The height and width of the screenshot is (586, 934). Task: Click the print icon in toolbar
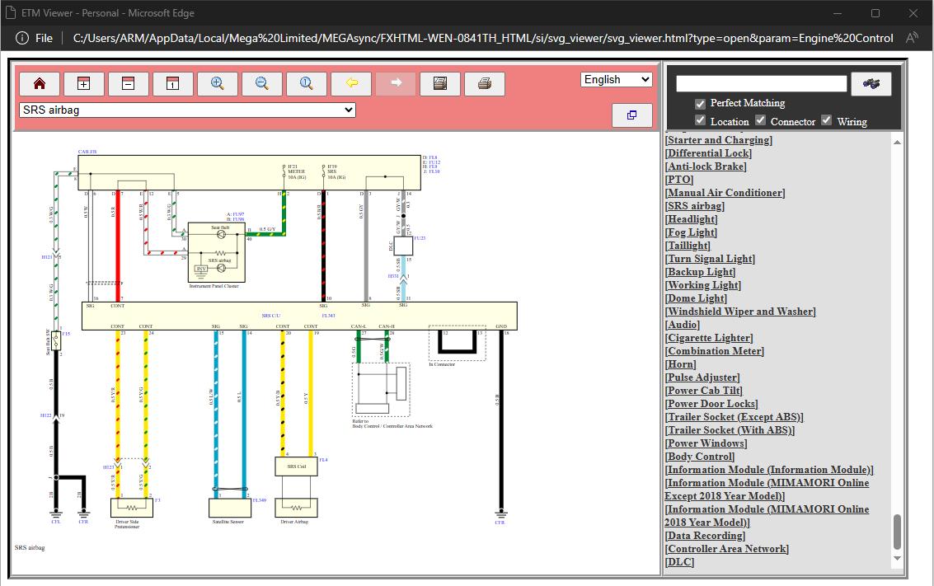coord(485,84)
